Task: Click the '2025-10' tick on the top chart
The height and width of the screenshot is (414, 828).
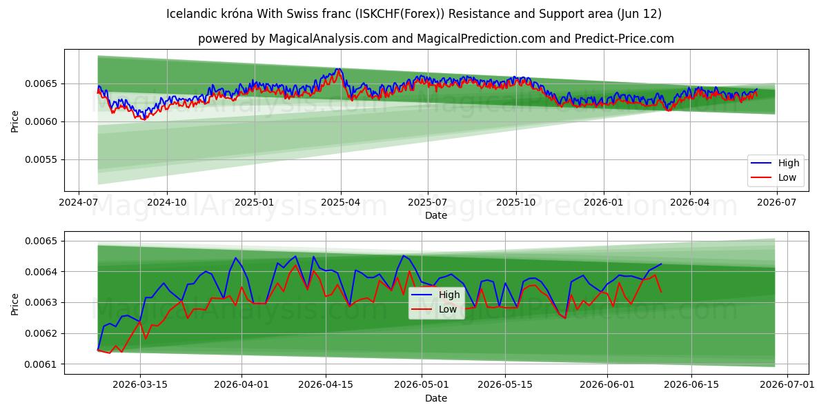Action: pos(516,202)
